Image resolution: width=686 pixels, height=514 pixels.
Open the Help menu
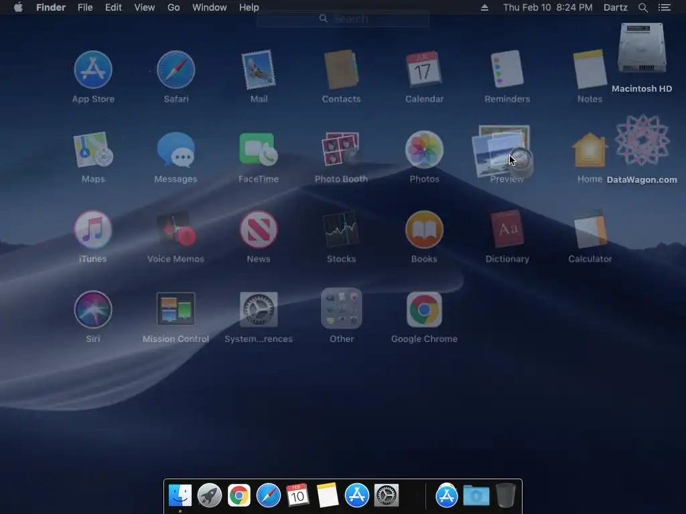249,7
